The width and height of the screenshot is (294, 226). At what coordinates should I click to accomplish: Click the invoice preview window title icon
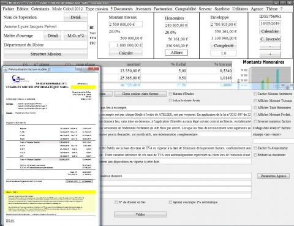(6, 70)
